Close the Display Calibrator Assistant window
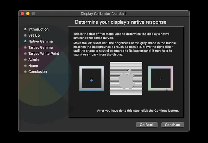The height and width of the screenshot is (143, 208). point(22,13)
